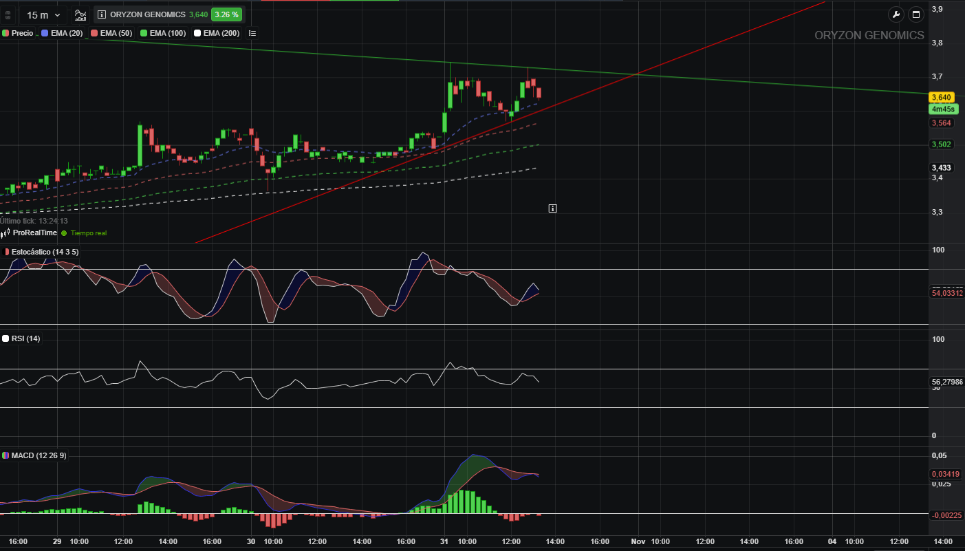Open the 15 m timeframe dropdown
Viewport: 965px width, 551px height.
[43, 14]
